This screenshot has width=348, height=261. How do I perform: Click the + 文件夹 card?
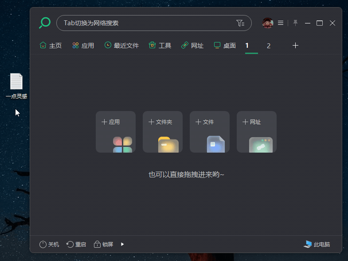point(163,132)
